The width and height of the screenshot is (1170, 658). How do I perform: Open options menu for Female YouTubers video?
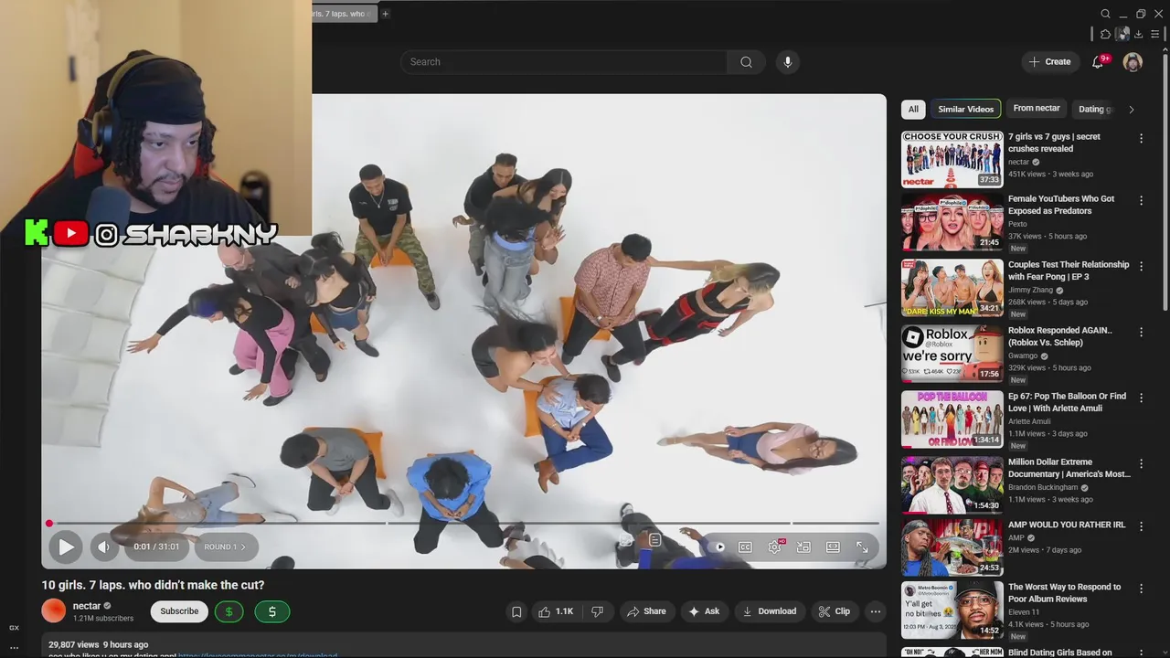[x=1141, y=200]
